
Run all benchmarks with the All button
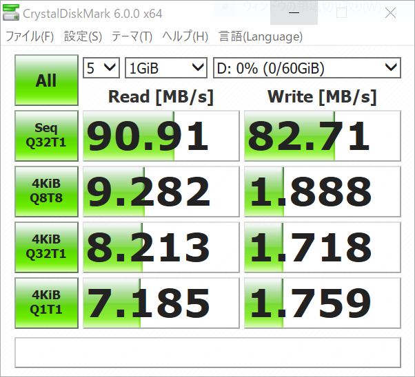point(46,80)
